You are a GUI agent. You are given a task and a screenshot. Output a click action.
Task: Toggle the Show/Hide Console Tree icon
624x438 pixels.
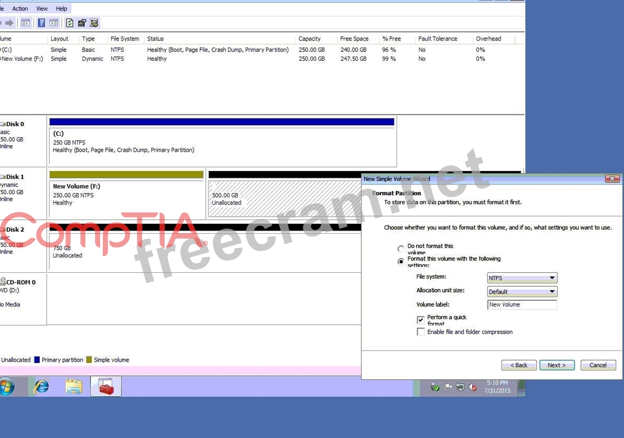coord(25,23)
